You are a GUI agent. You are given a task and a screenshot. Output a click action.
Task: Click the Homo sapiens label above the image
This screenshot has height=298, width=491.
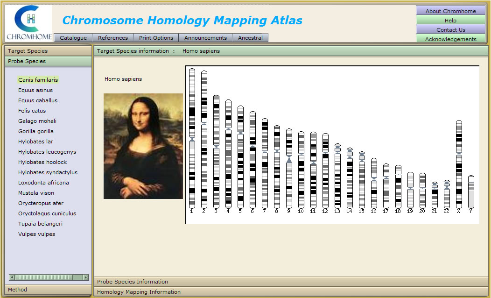coord(123,79)
